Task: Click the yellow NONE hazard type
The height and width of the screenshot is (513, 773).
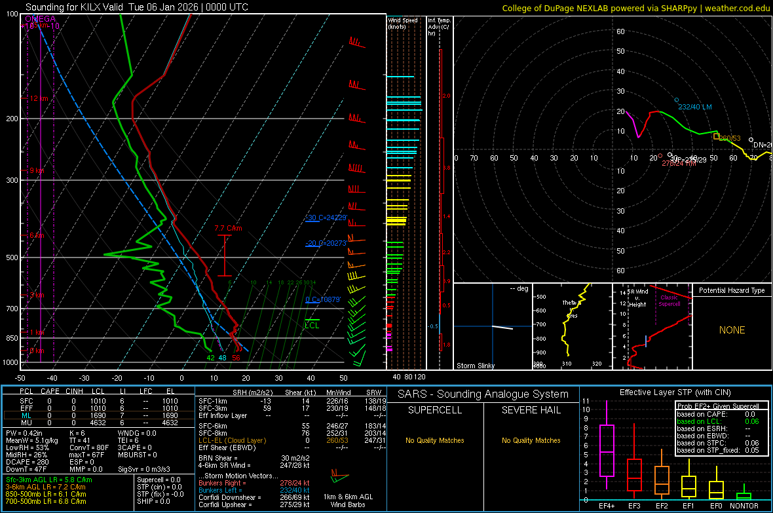Action: point(732,330)
